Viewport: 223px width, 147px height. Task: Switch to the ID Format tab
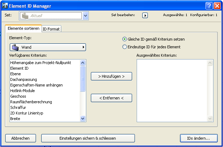[x=51, y=29]
